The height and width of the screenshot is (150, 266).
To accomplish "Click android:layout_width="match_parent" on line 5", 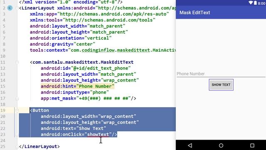I will 78,26.
